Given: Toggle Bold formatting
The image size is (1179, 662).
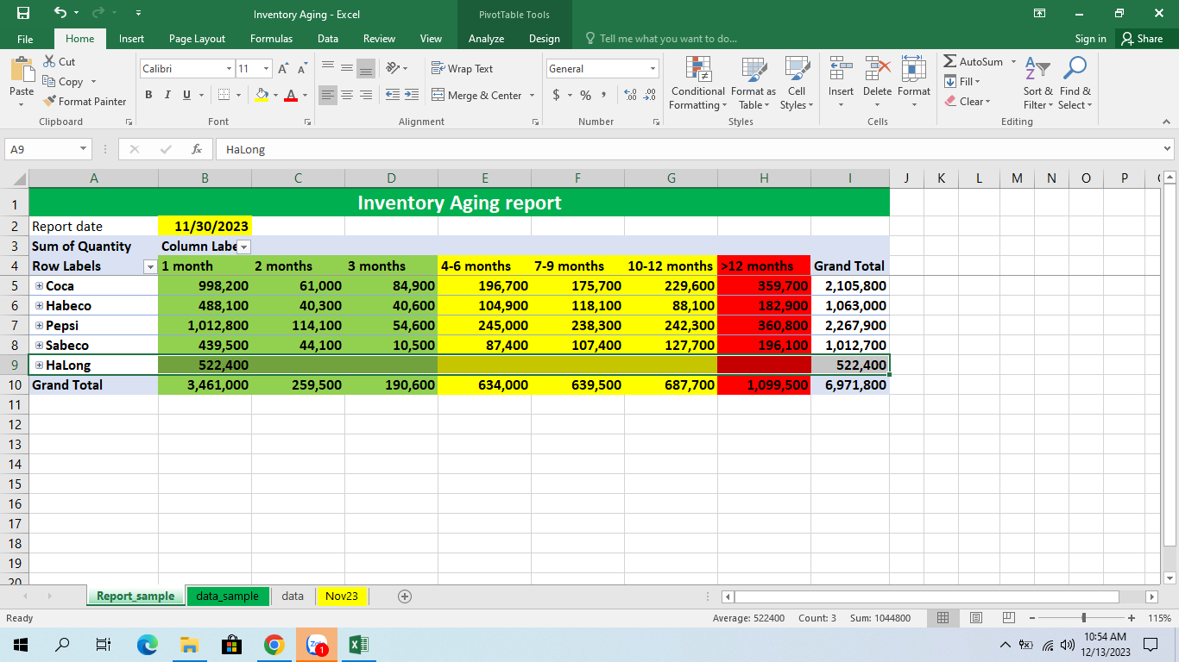Looking at the screenshot, I should click(148, 95).
